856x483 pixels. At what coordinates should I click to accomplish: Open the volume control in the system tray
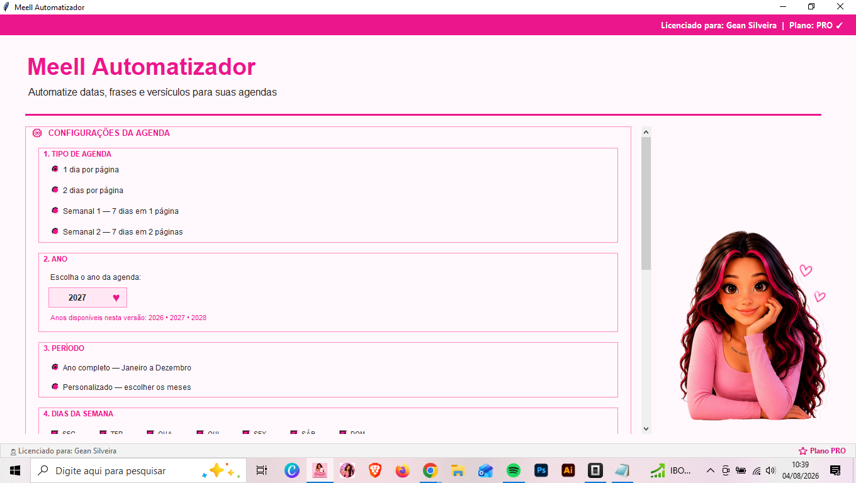[771, 470]
